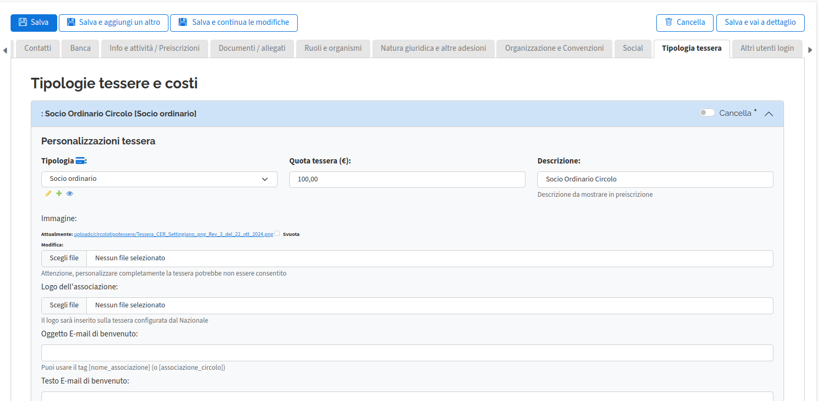
Task: Select the Tipologia tessera tab
Action: 692,48
